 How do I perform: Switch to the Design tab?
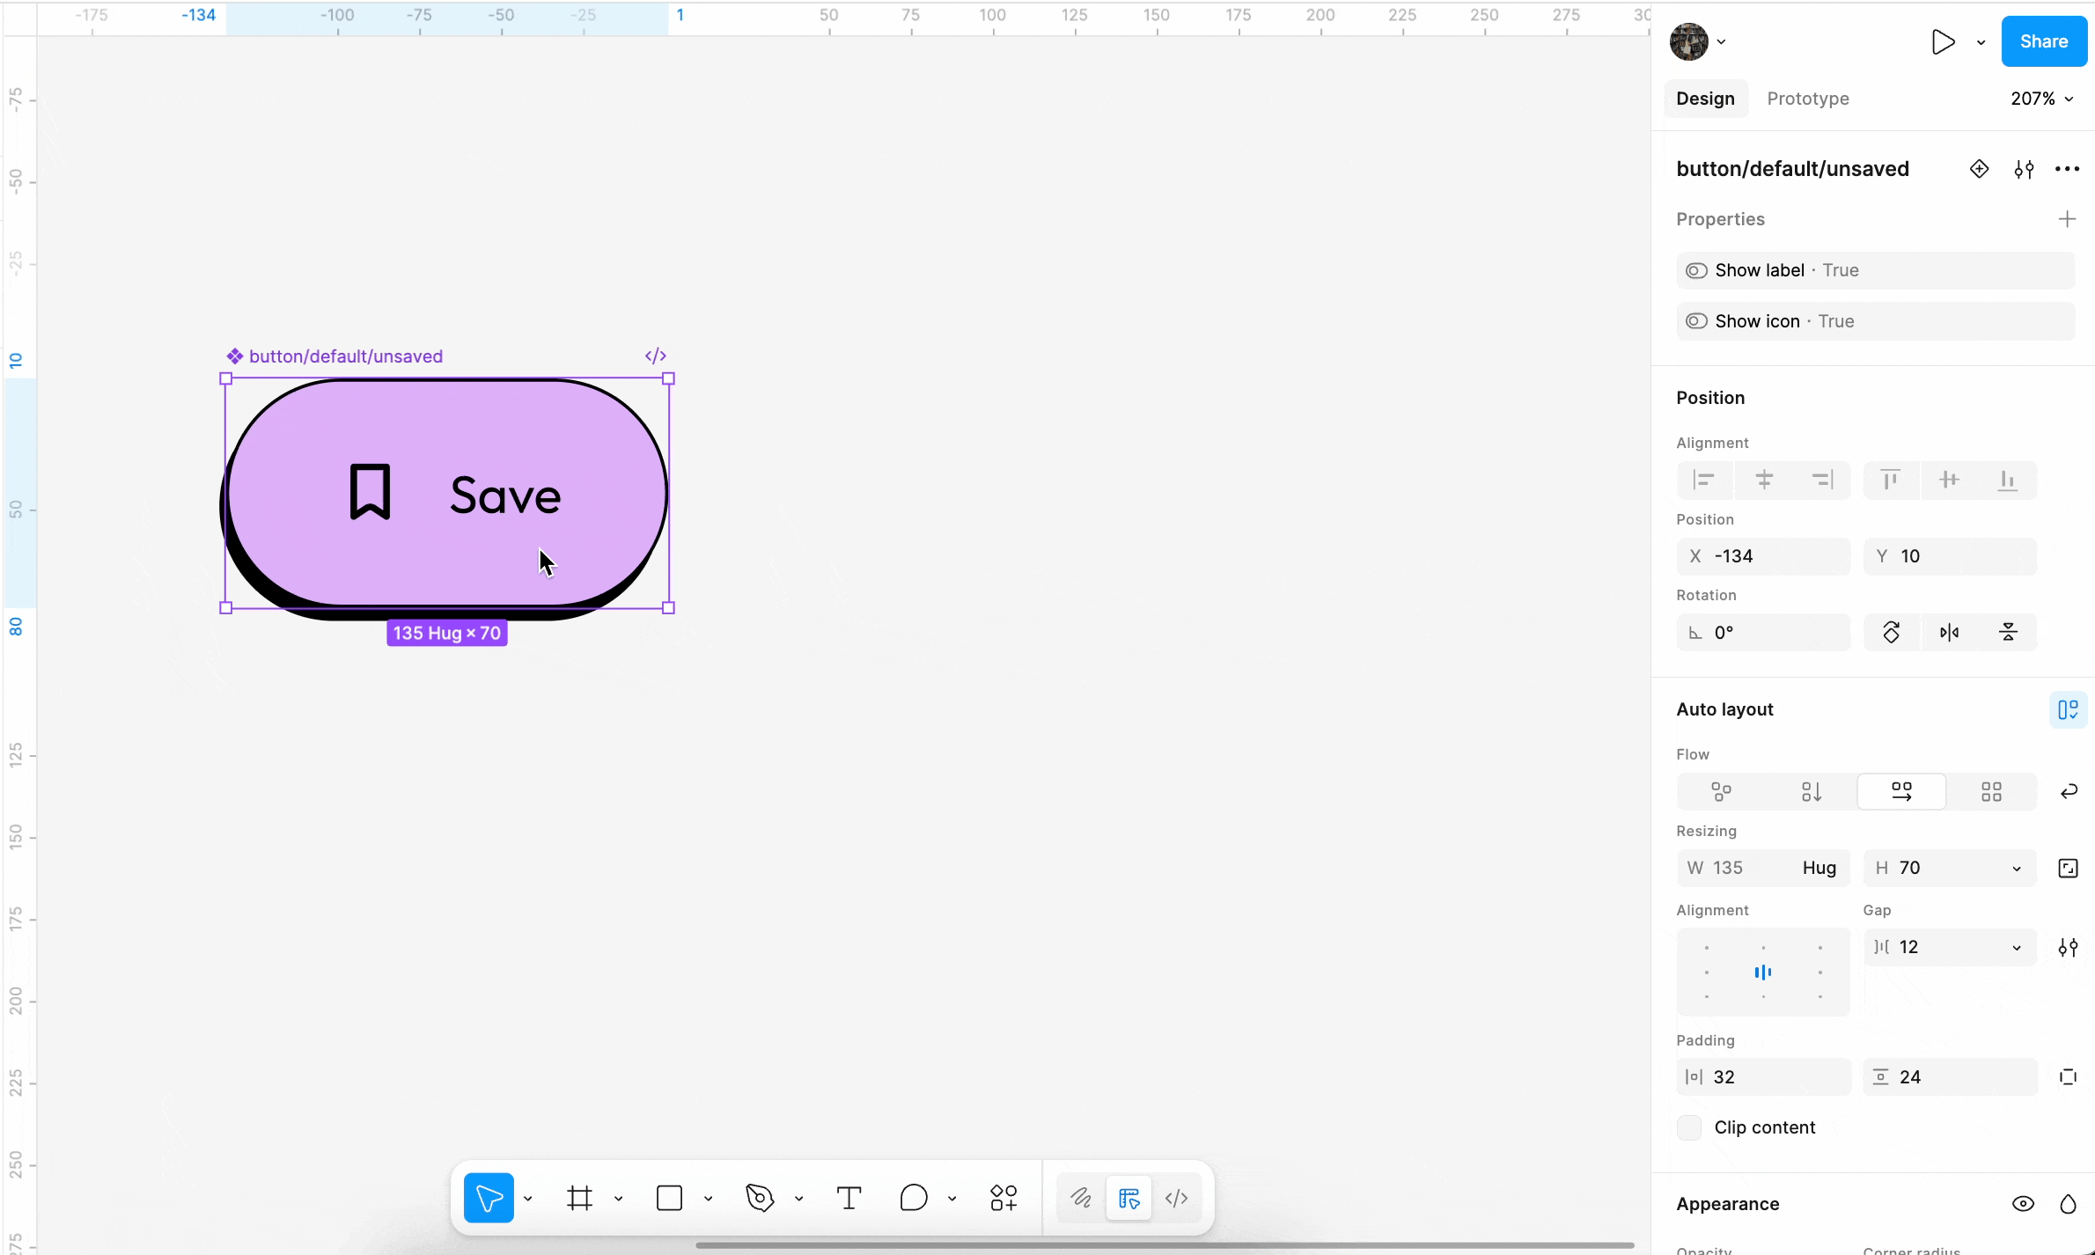1704,99
